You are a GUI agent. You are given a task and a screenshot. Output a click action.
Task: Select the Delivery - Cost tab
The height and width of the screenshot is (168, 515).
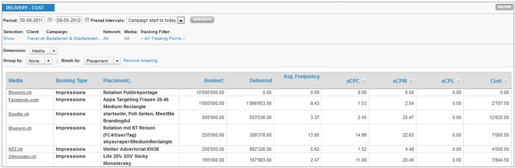point(28,7)
